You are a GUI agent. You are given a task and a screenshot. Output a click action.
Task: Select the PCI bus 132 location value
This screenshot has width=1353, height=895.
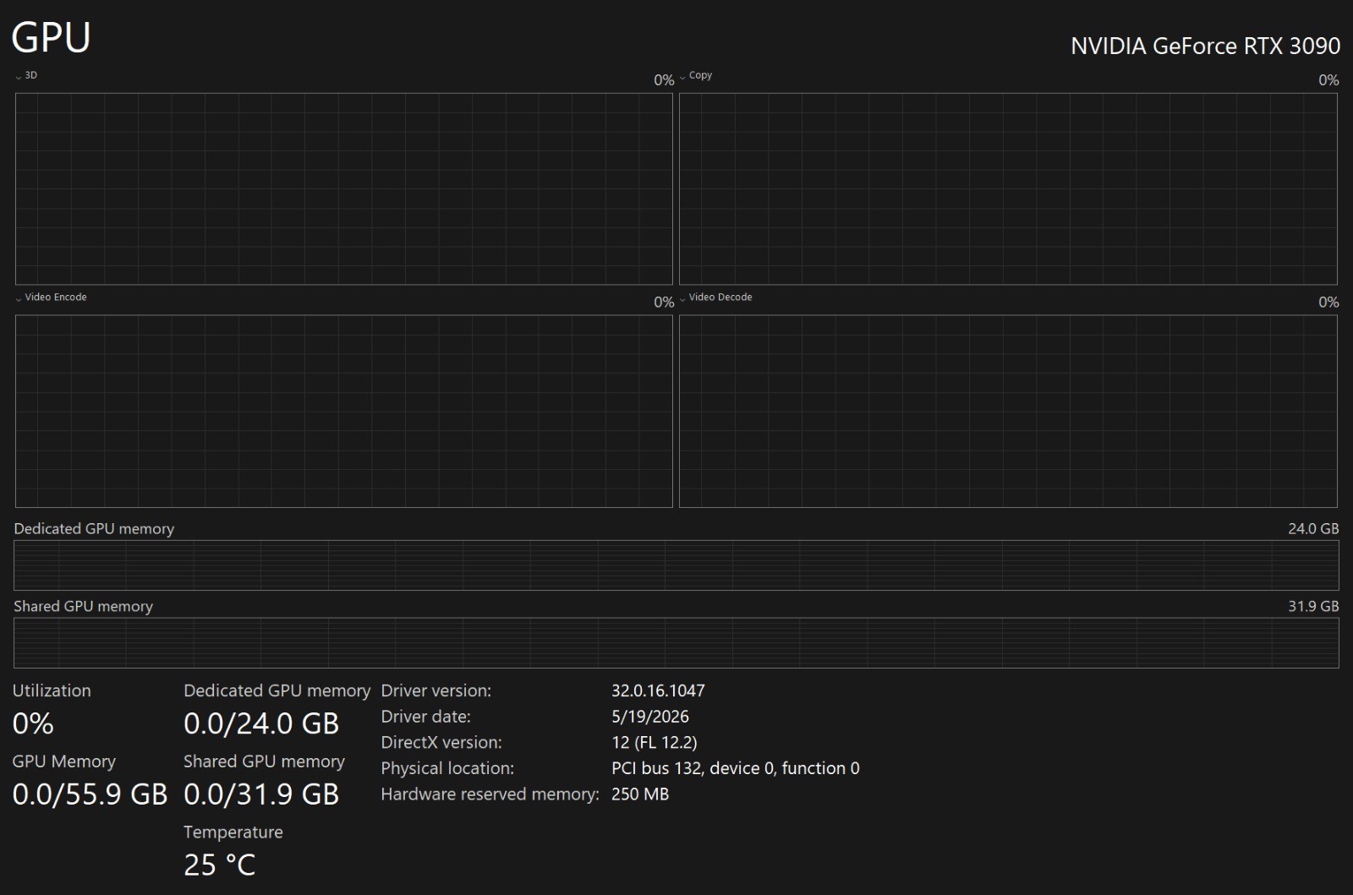point(736,768)
